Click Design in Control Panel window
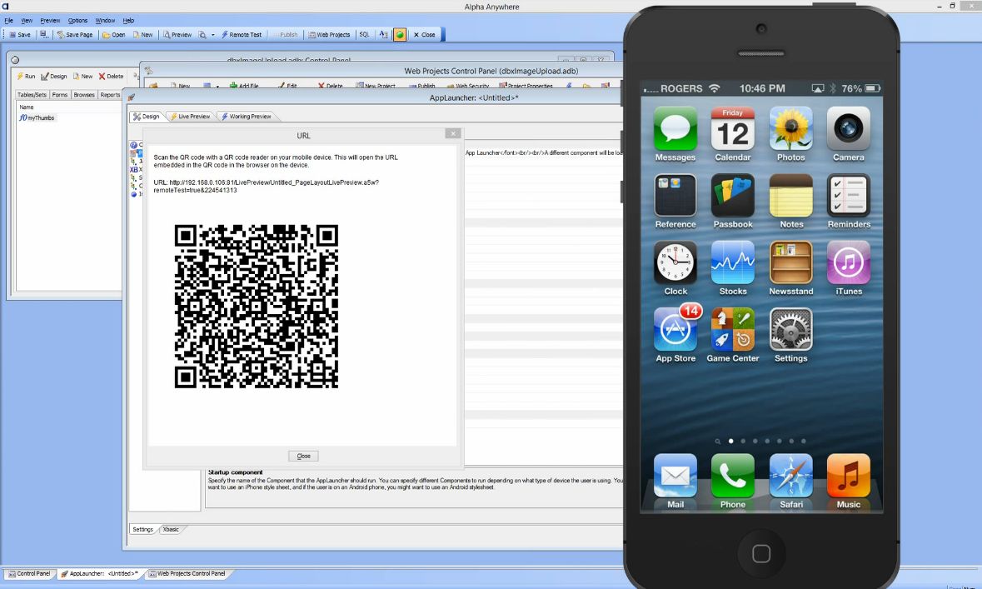 point(54,77)
